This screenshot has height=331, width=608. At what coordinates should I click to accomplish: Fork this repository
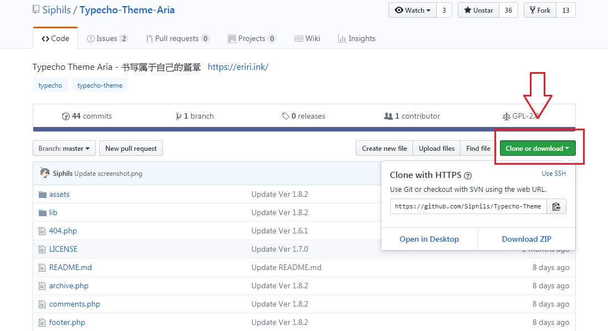point(540,10)
